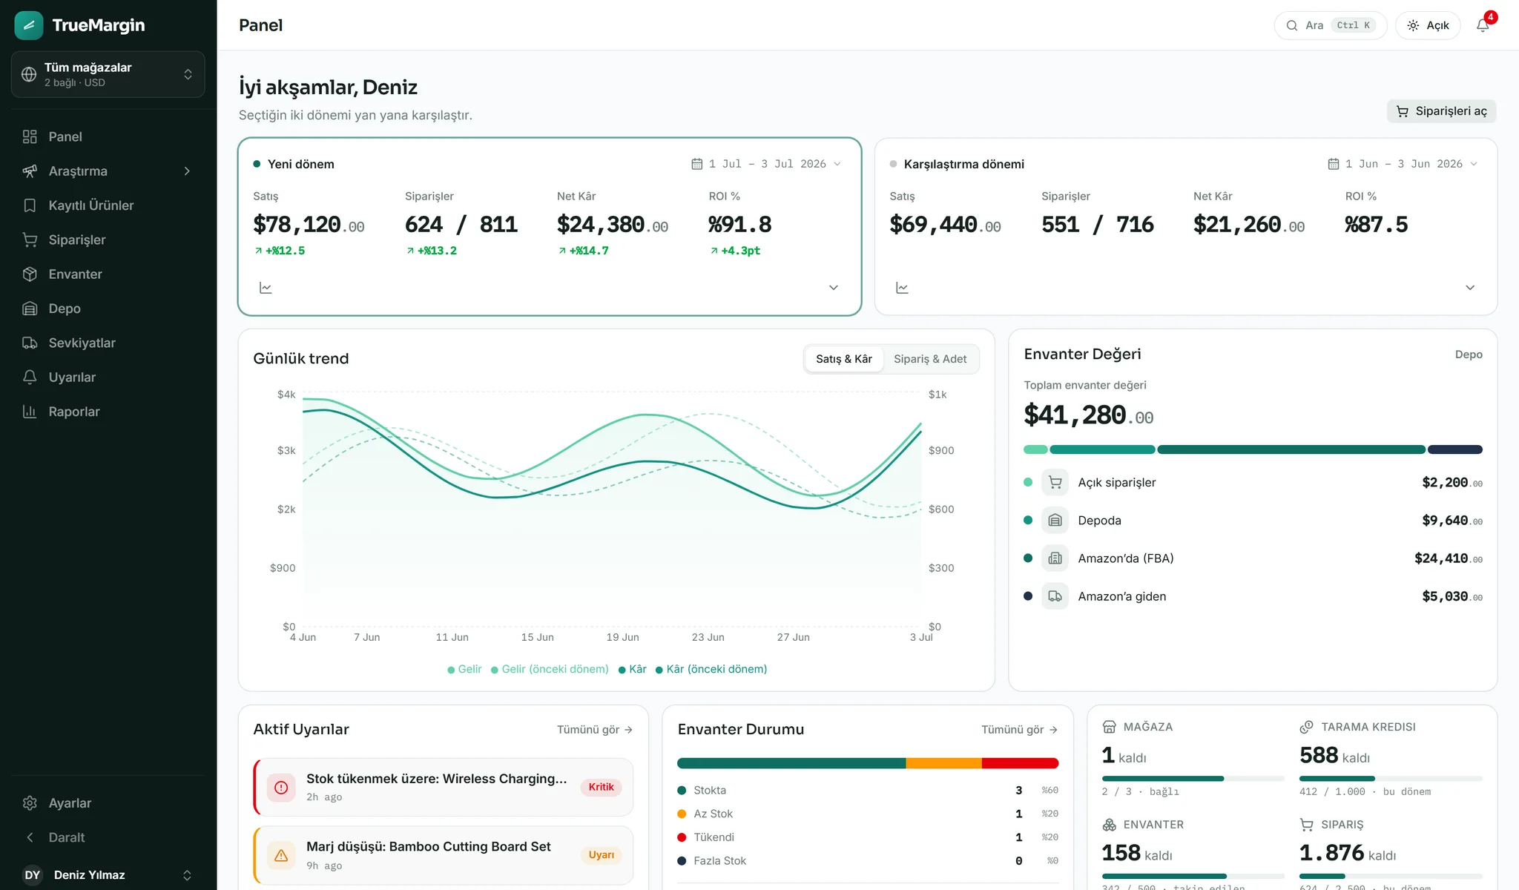Click the Ara search field

click(x=1331, y=25)
